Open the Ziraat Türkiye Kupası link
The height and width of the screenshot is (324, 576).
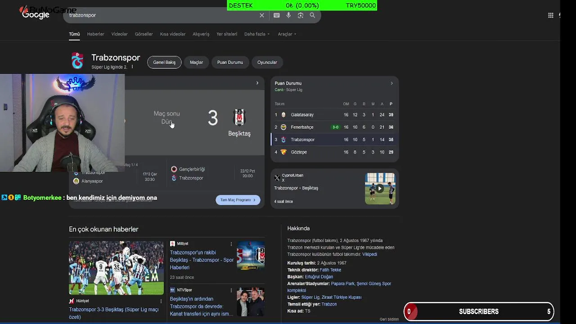(342, 297)
